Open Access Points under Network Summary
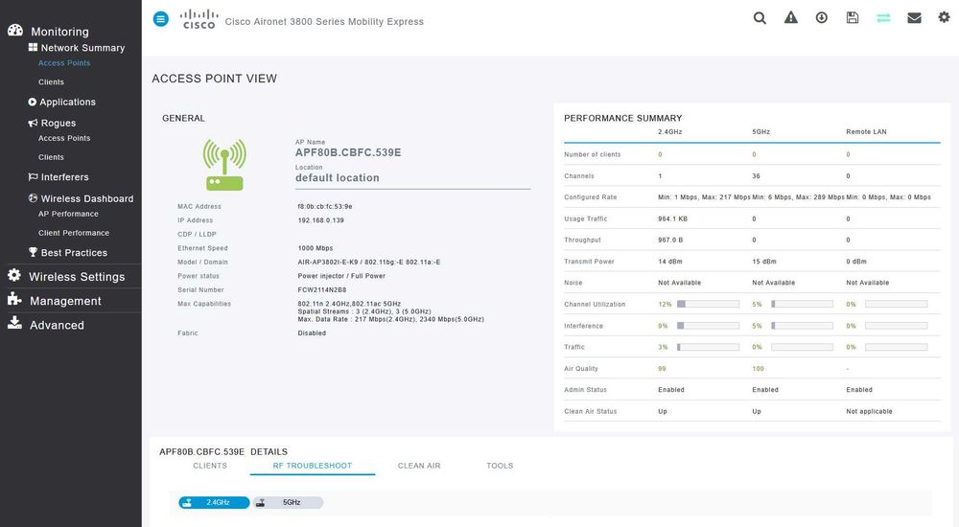Image resolution: width=959 pixels, height=527 pixels. point(63,63)
